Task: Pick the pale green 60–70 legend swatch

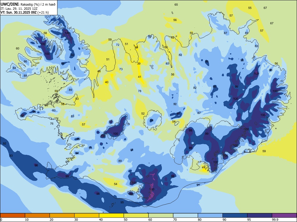Action: pyautogui.click(x=161, y=215)
